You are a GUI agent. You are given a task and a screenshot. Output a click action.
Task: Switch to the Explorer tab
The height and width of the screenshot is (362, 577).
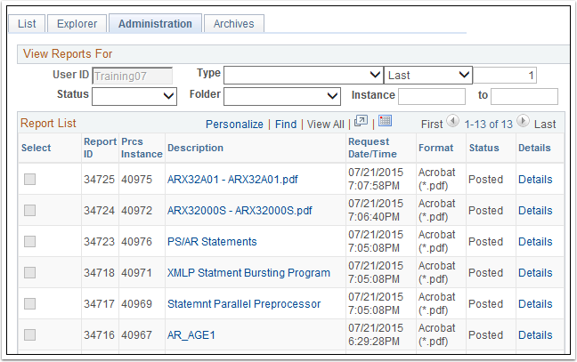(x=77, y=24)
